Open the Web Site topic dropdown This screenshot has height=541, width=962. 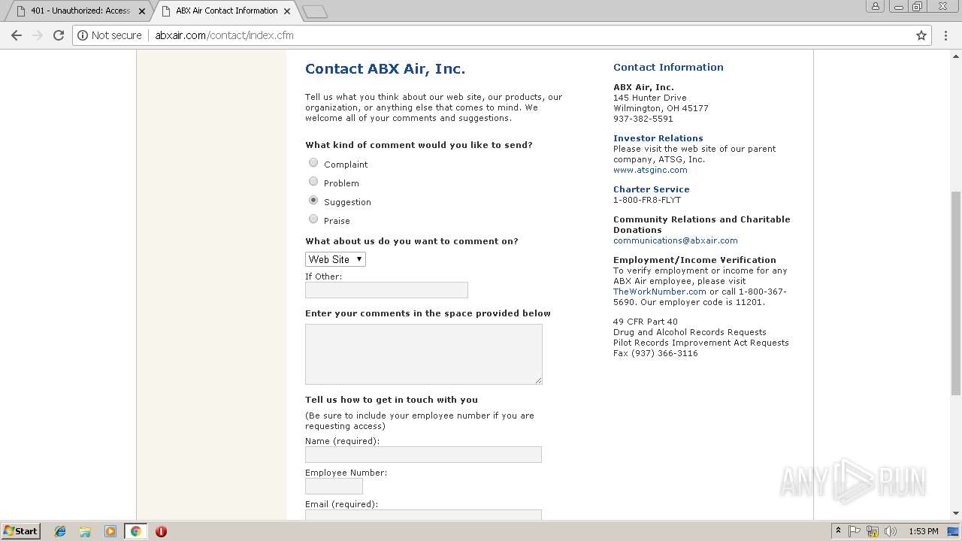pos(335,259)
